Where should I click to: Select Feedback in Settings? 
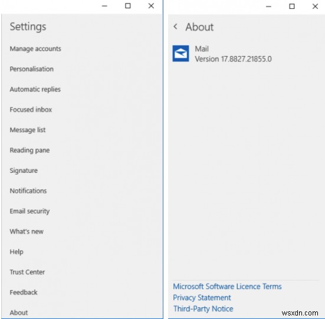click(24, 292)
